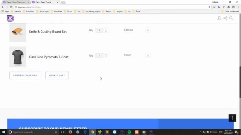This screenshot has height=135, width=241.
Task: Click the Google Translate extension icon
Action: coord(219,7)
